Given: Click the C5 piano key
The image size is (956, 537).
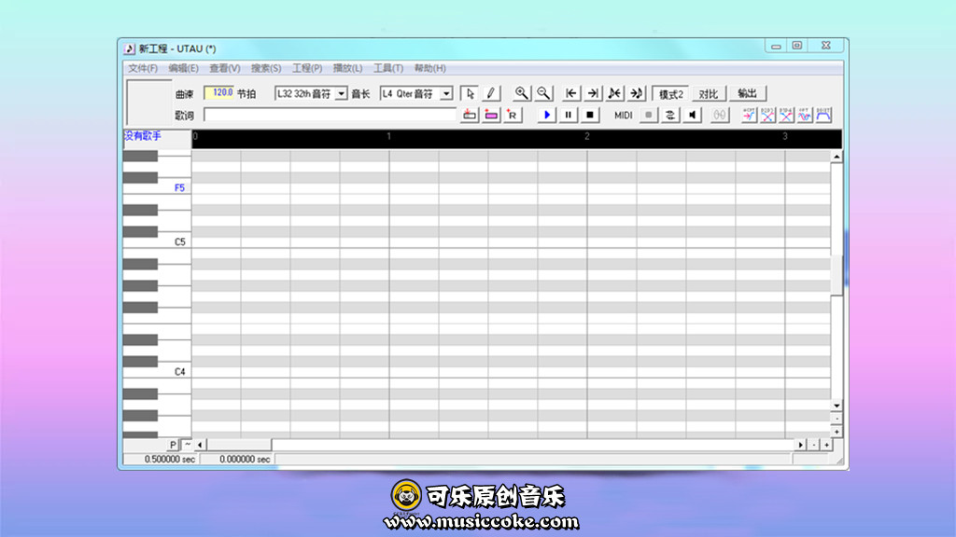Looking at the screenshot, I should click(x=157, y=241).
